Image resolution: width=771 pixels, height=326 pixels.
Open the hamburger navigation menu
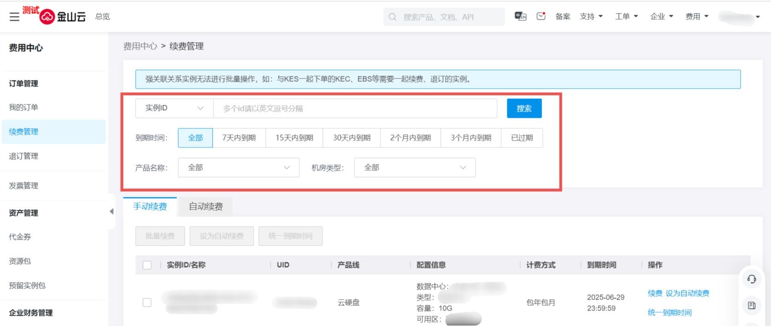point(14,17)
